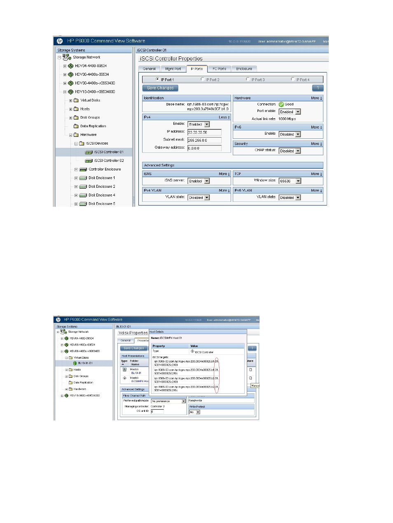Open the IPv6 VLAN state dropdown
The image size is (393, 523).
point(290,198)
